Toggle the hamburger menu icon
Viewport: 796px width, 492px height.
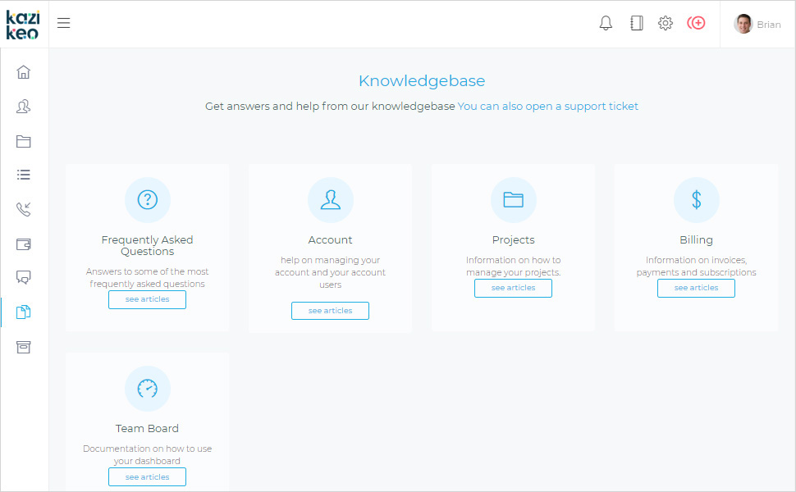pos(63,23)
